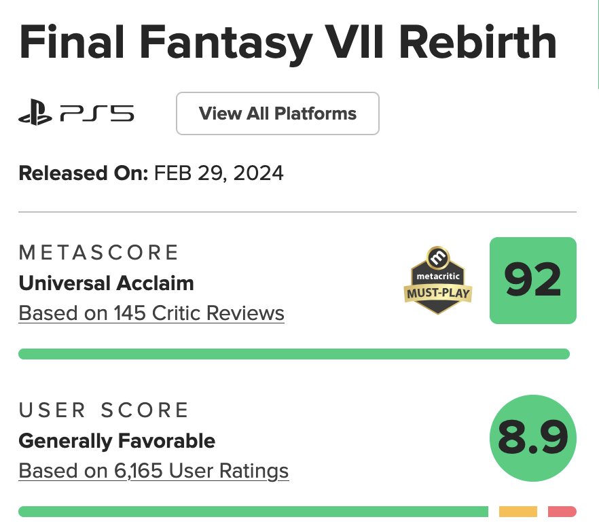Image resolution: width=599 pixels, height=532 pixels.
Task: Click the FEB 29, 2024 release date
Action: (219, 173)
